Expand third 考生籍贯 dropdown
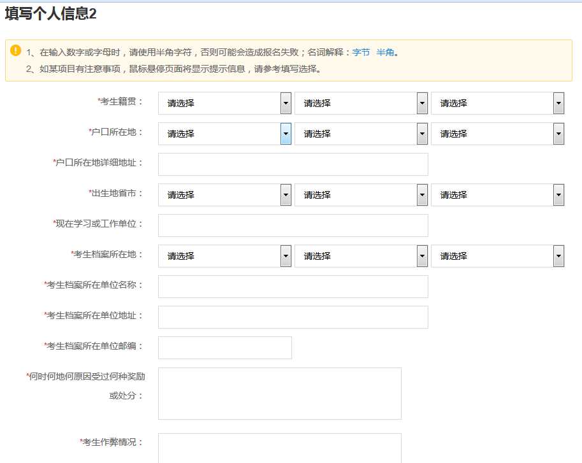The image size is (582, 463). [x=497, y=103]
